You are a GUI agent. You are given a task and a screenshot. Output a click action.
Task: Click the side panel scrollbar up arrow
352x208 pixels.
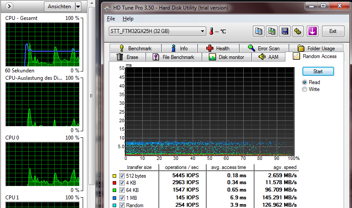(x=92, y=3)
